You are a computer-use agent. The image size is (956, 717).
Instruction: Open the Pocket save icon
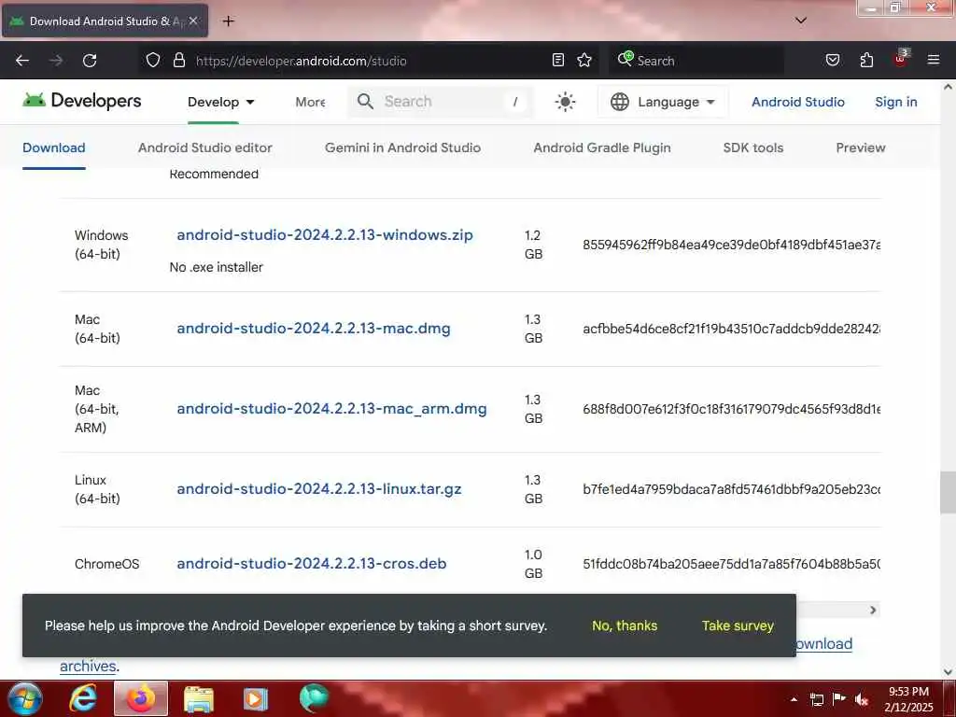833,61
